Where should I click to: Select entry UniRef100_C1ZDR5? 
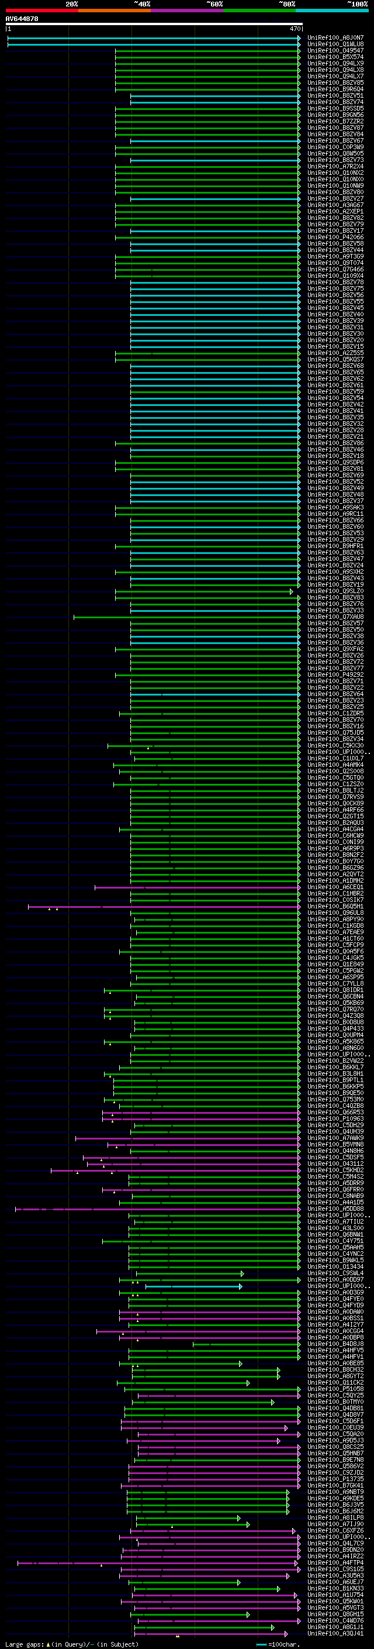pos(335,714)
